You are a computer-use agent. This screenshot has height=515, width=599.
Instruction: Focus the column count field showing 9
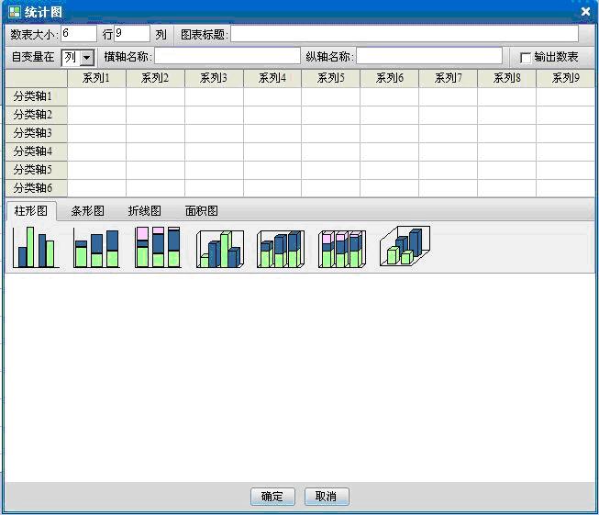click(132, 34)
